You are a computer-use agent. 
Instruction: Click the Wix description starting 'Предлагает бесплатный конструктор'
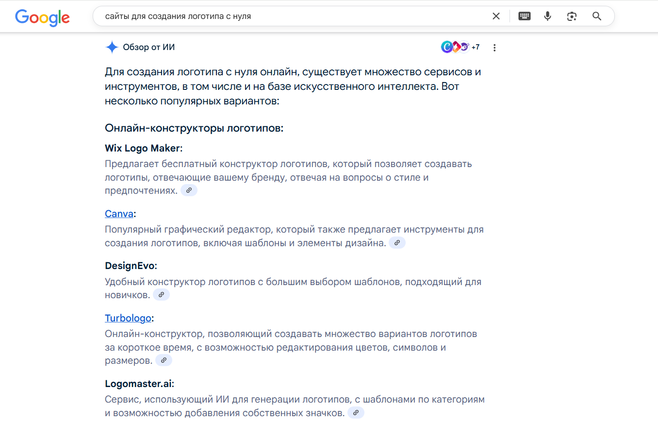pyautogui.click(x=288, y=177)
